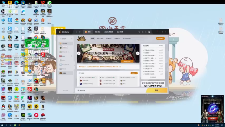Open the WeGame 商店 store tab
This screenshot has width=225, height=127.
[x=98, y=32]
